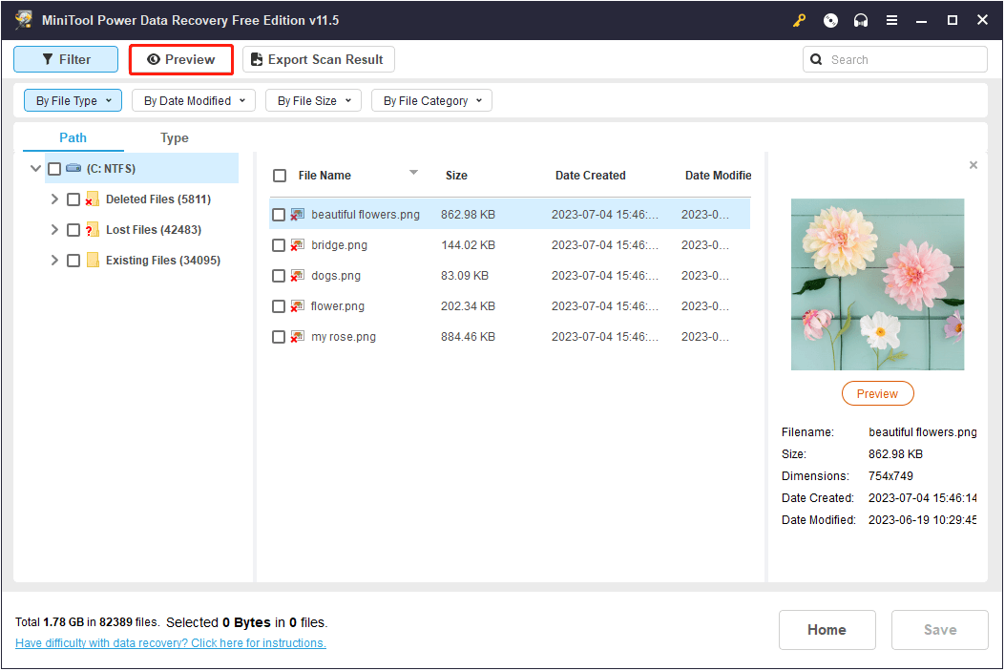The width and height of the screenshot is (1005, 671).
Task: Click the 144.02 KB size cell
Action: tap(468, 244)
